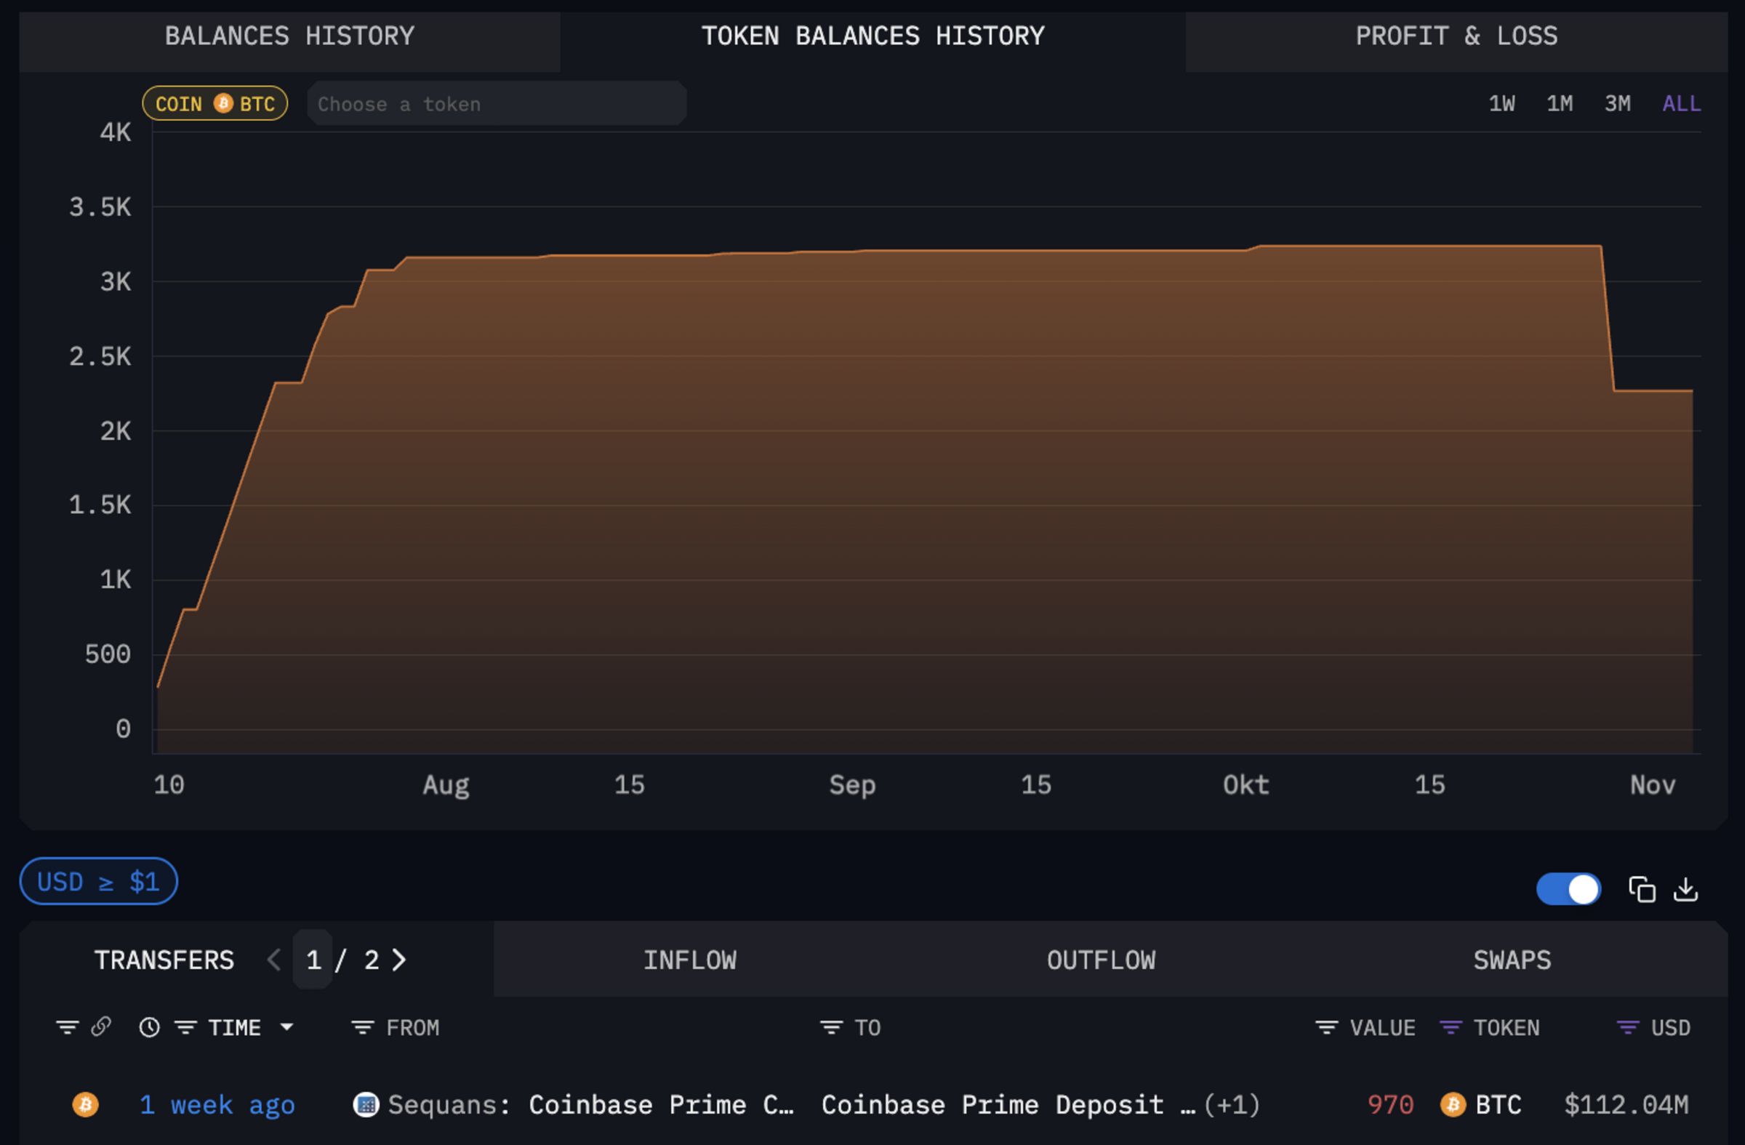The width and height of the screenshot is (1745, 1145).
Task: Switch to the PROFIT & LOSS tab
Action: (x=1457, y=35)
